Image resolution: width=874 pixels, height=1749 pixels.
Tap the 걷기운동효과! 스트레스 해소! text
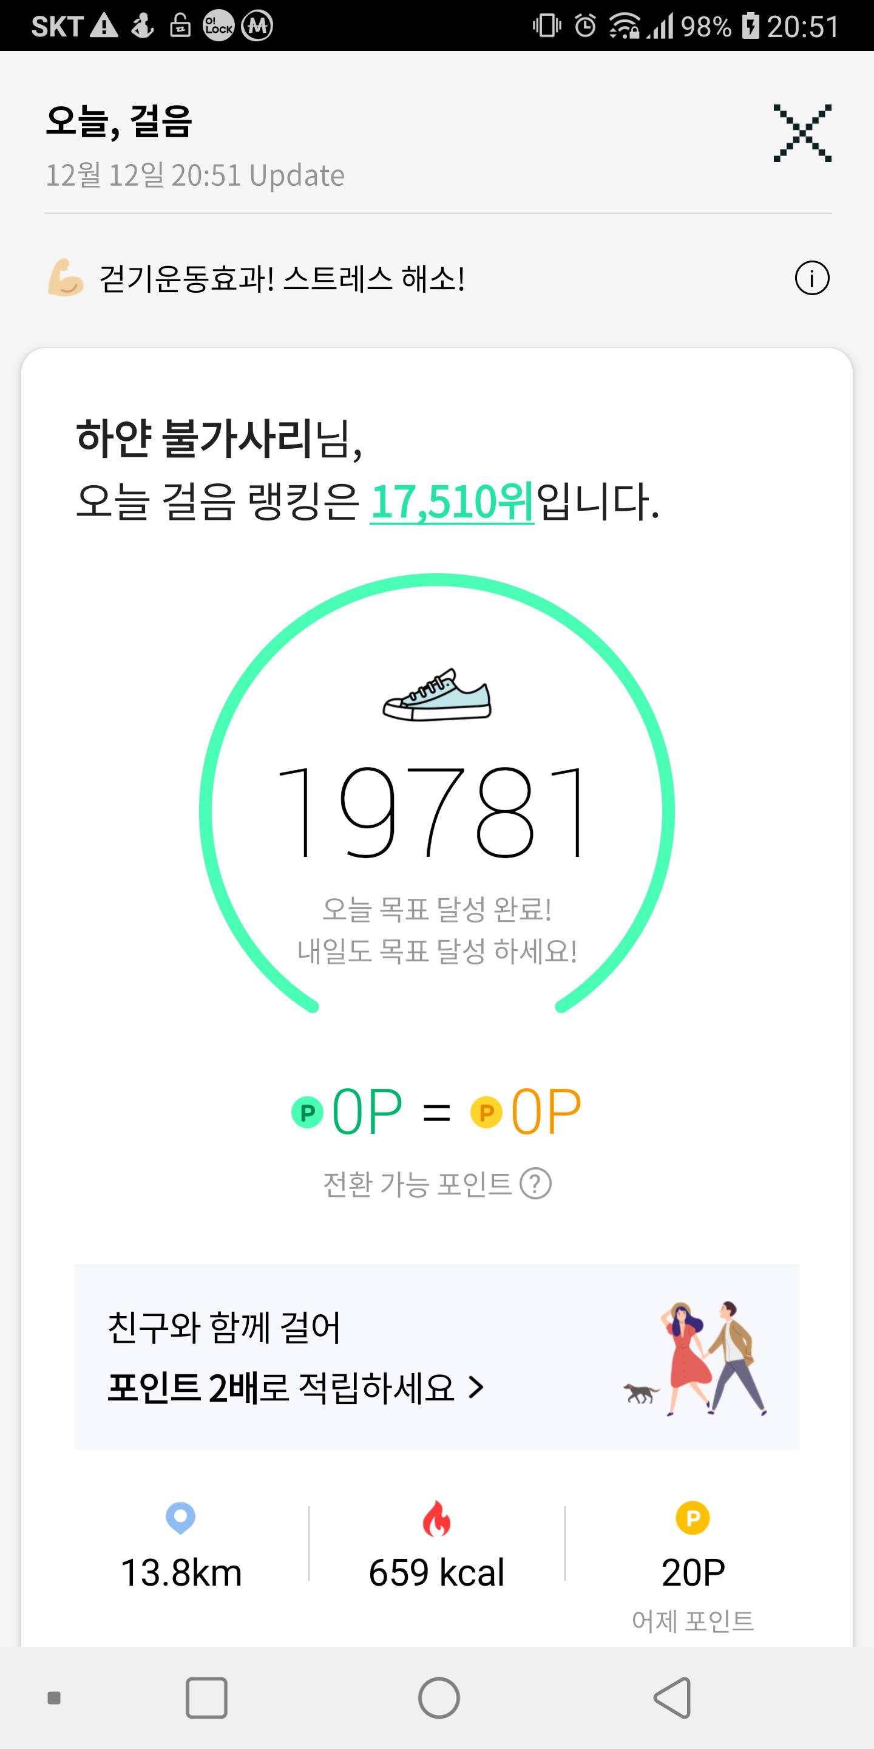[282, 278]
